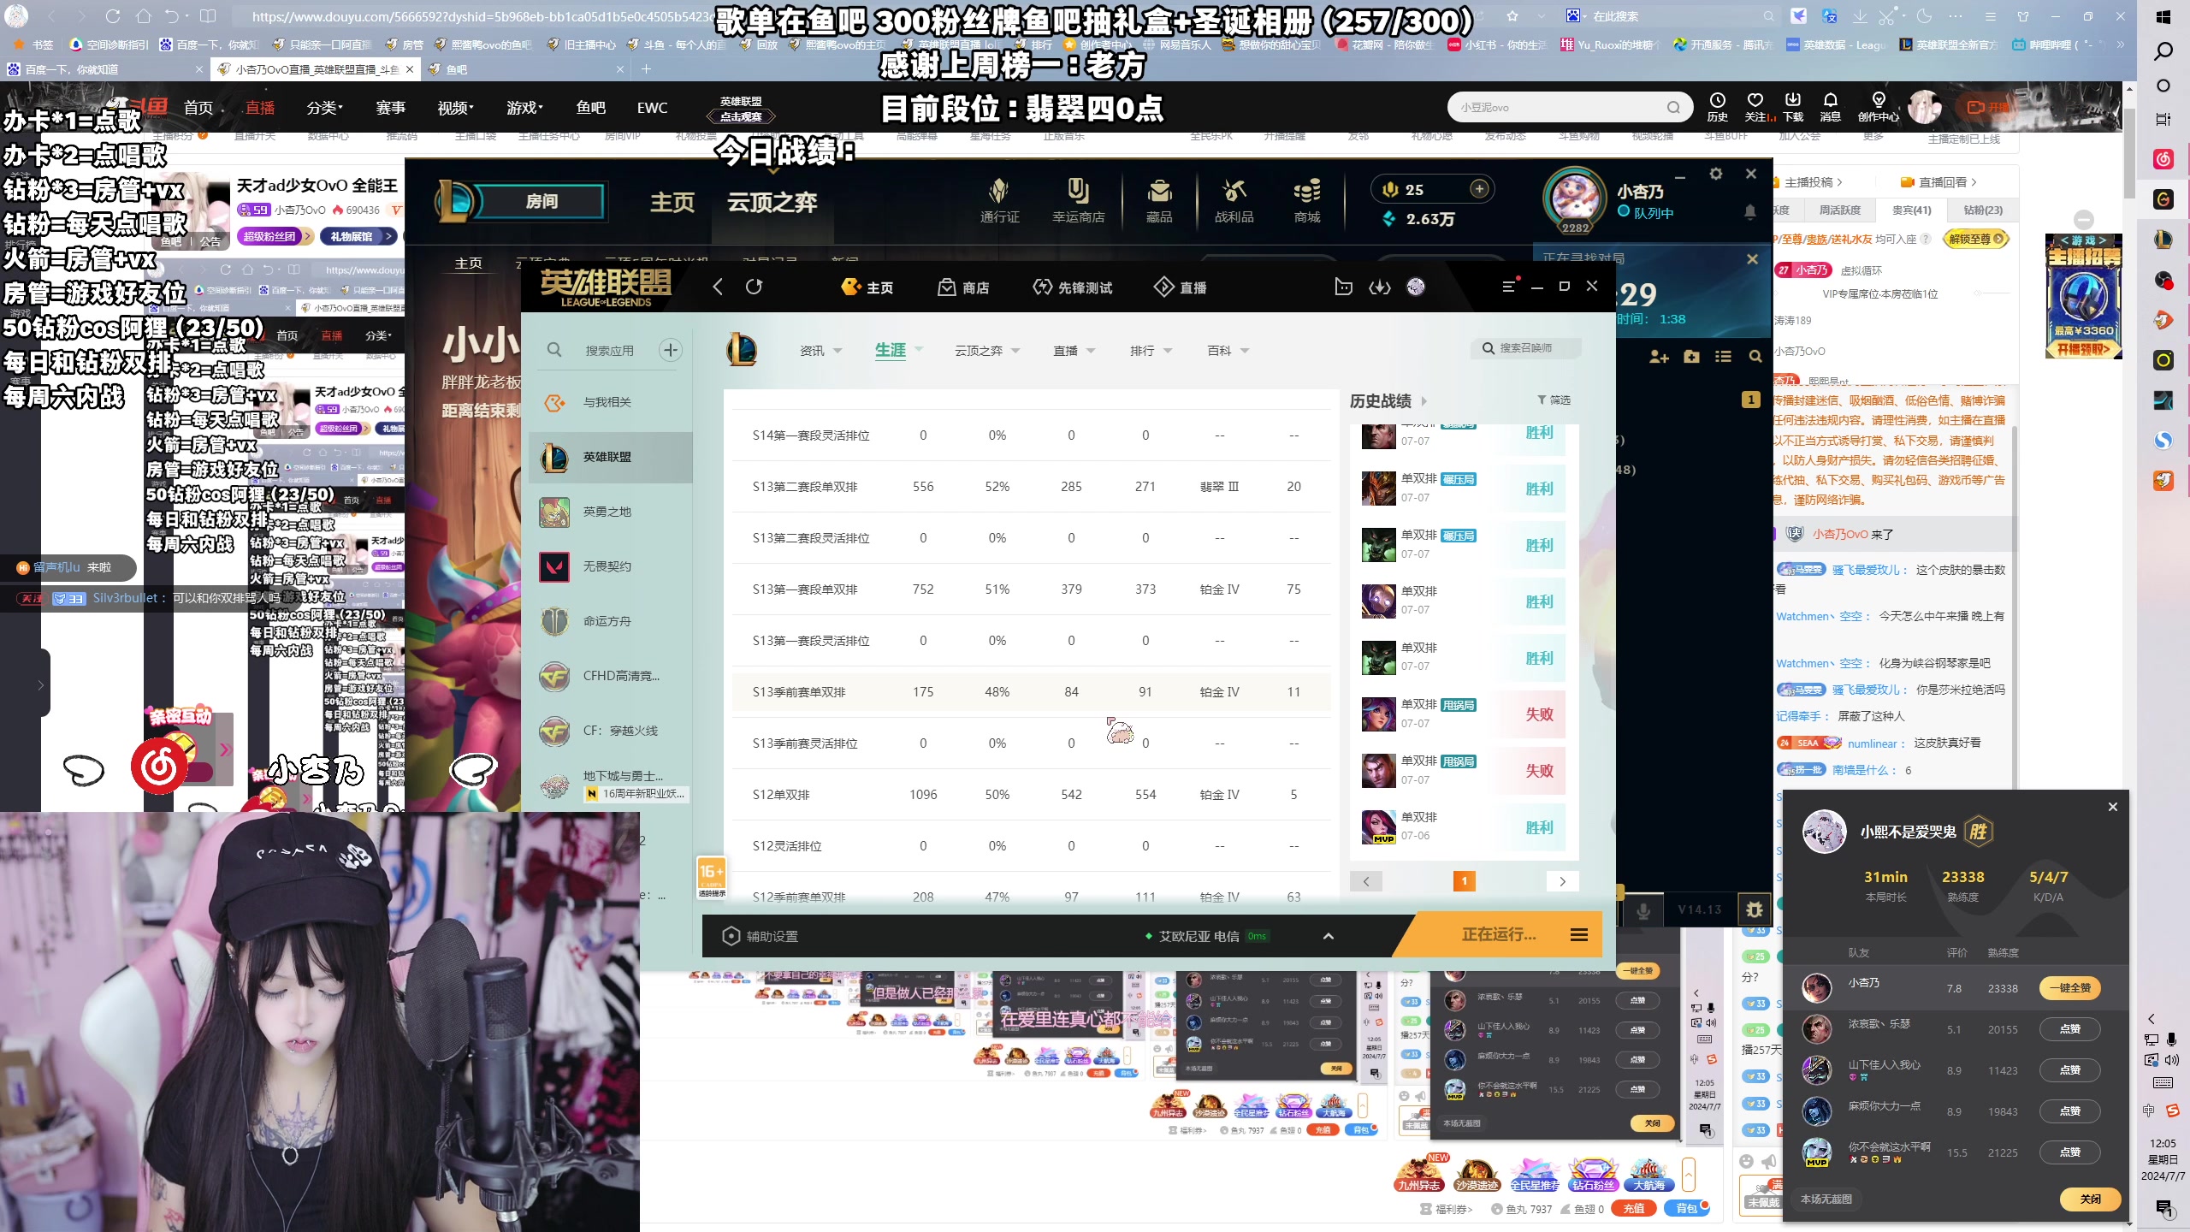Open the WeGame 商店 tab
The height and width of the screenshot is (1232, 2190).
coord(963,287)
